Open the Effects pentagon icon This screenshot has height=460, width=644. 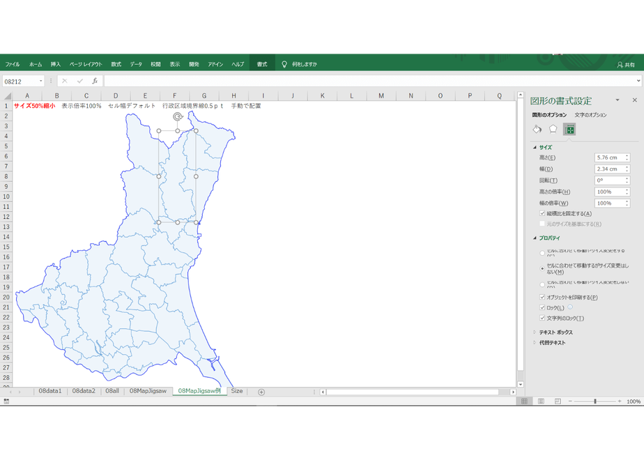pos(553,130)
